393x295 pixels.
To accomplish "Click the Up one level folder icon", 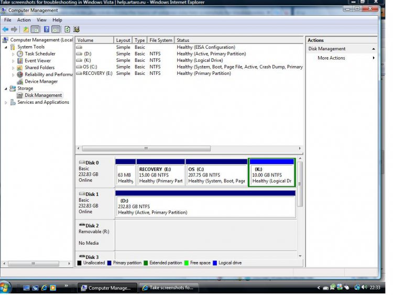I will [x=26, y=29].
